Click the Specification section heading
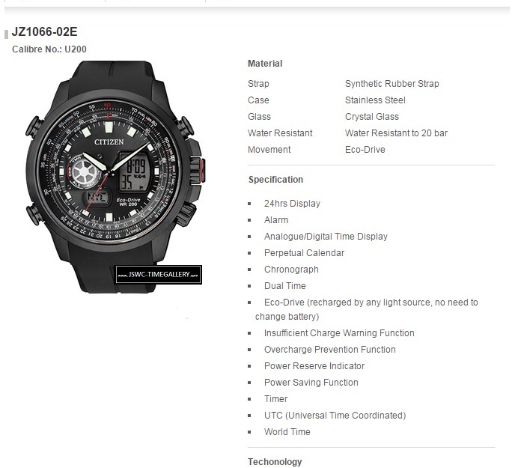Viewport: 518px width, 468px height. 275,180
